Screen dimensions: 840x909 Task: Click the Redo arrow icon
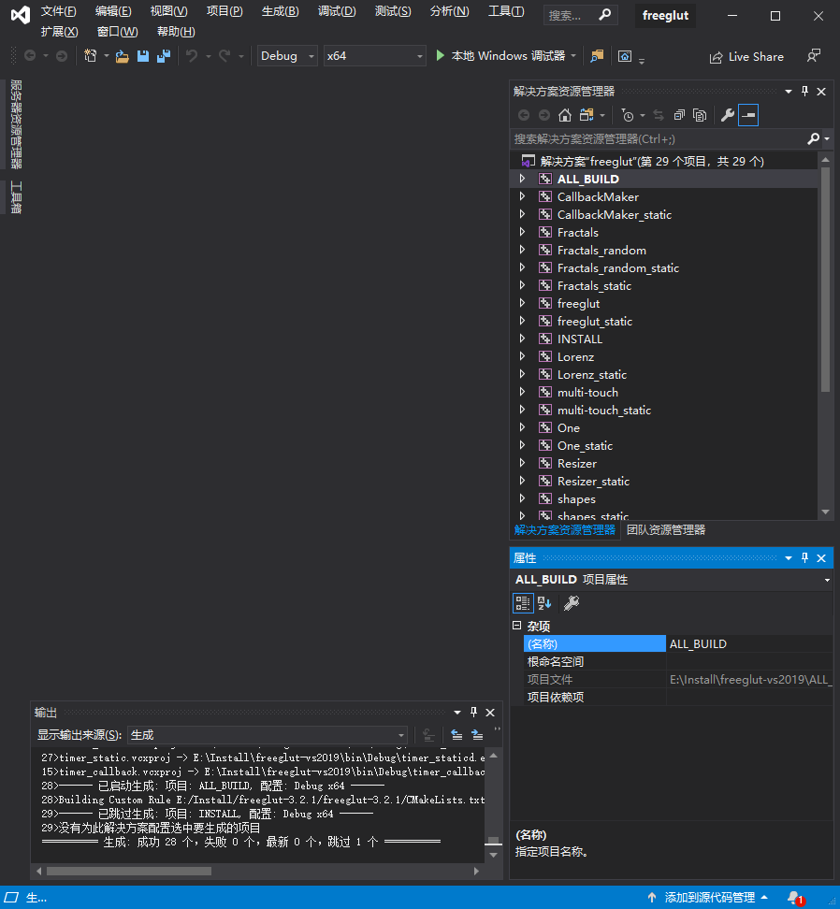[x=224, y=56]
